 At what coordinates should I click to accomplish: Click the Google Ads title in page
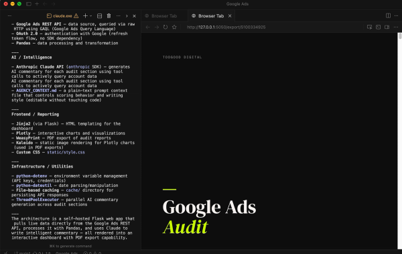(x=209, y=207)
